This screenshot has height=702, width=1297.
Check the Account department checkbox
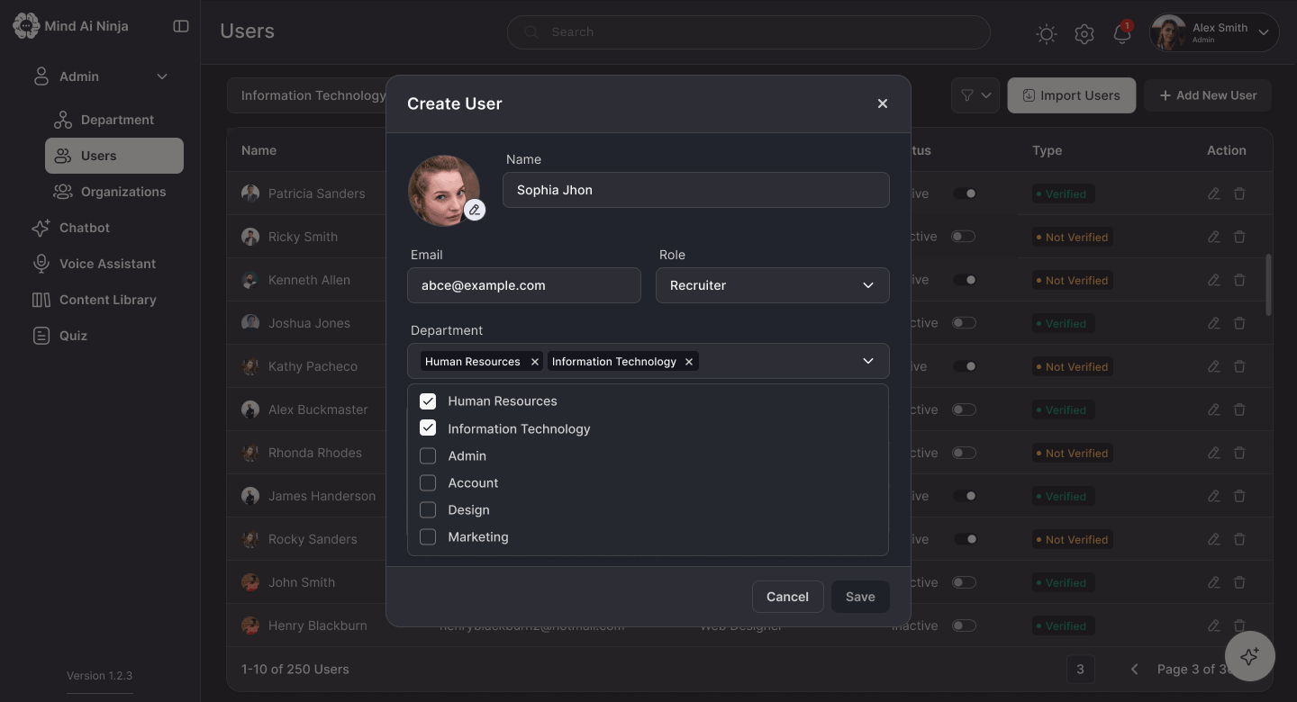pyautogui.click(x=428, y=483)
